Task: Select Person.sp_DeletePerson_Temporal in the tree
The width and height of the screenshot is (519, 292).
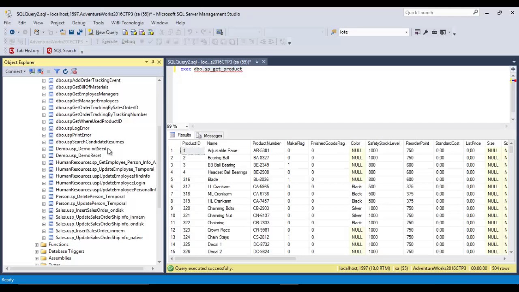Action: pos(90,197)
